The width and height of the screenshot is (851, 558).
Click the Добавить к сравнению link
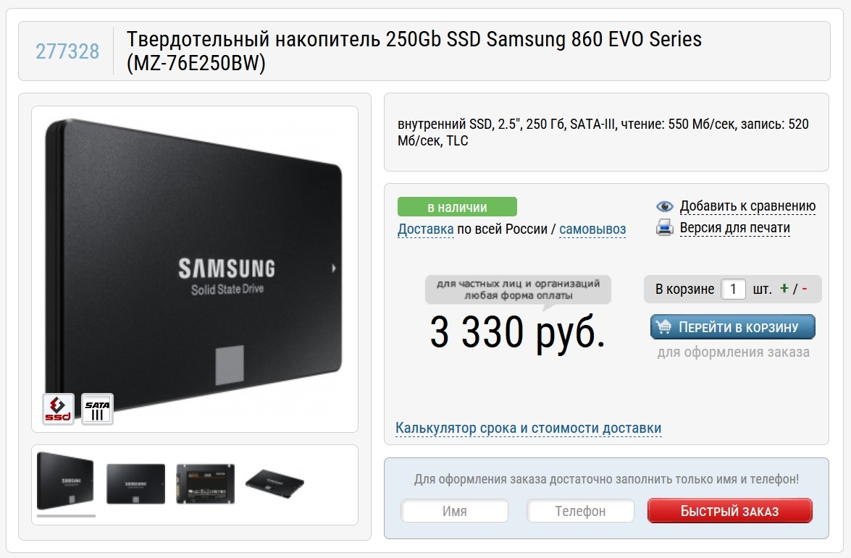click(747, 206)
